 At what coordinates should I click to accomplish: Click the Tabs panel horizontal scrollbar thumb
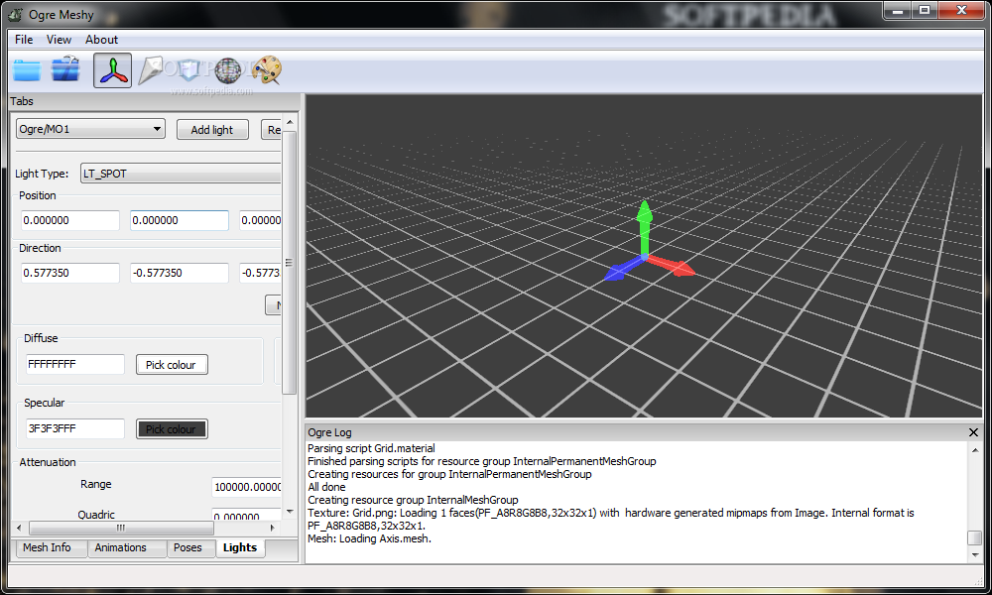(x=121, y=528)
